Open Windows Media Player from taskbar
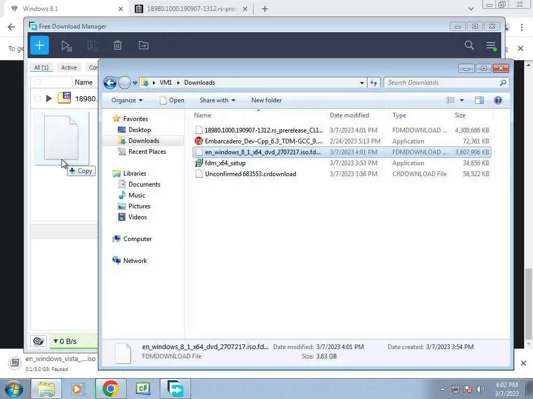 (78, 389)
